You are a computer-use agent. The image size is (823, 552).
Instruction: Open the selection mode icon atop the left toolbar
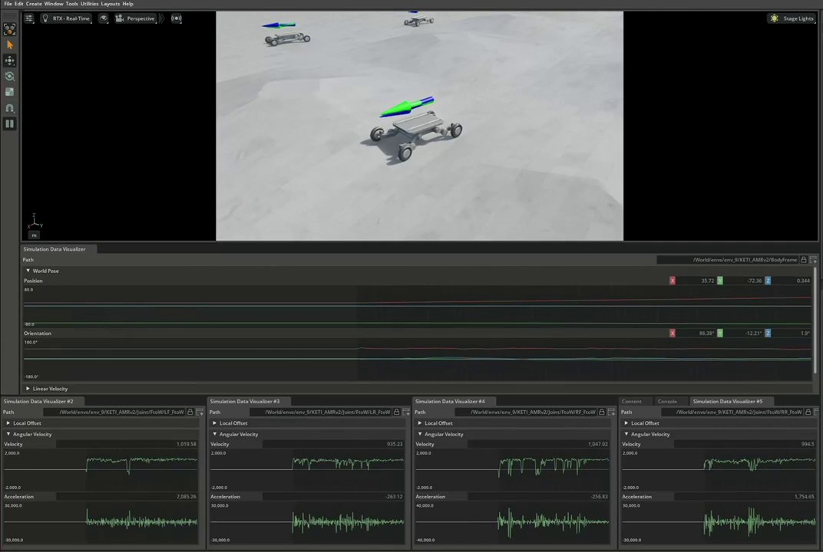point(9,29)
